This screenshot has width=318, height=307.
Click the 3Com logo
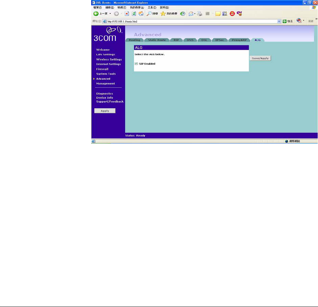(108, 34)
